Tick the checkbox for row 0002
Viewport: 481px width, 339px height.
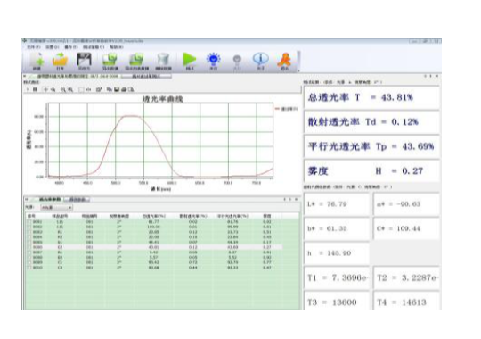29,227
